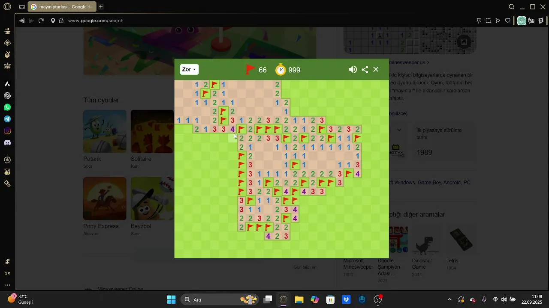Expand the chevron in knowledge panel
The height and width of the screenshot is (308, 549).
pyautogui.click(x=399, y=130)
